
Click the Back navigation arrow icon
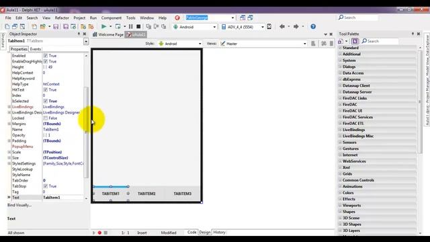click(x=282, y=27)
